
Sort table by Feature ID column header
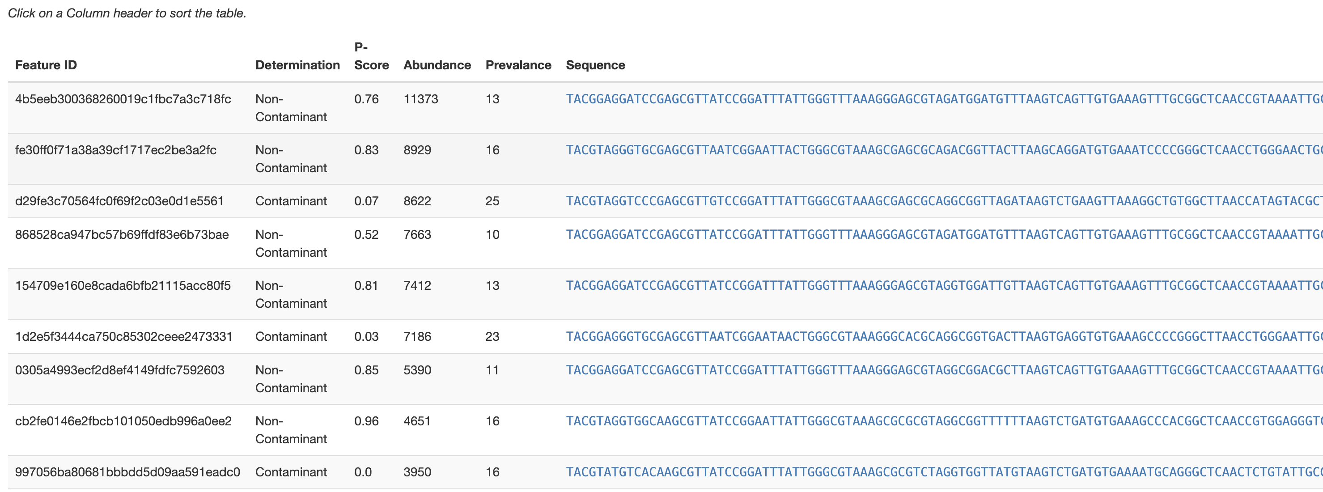(x=46, y=65)
